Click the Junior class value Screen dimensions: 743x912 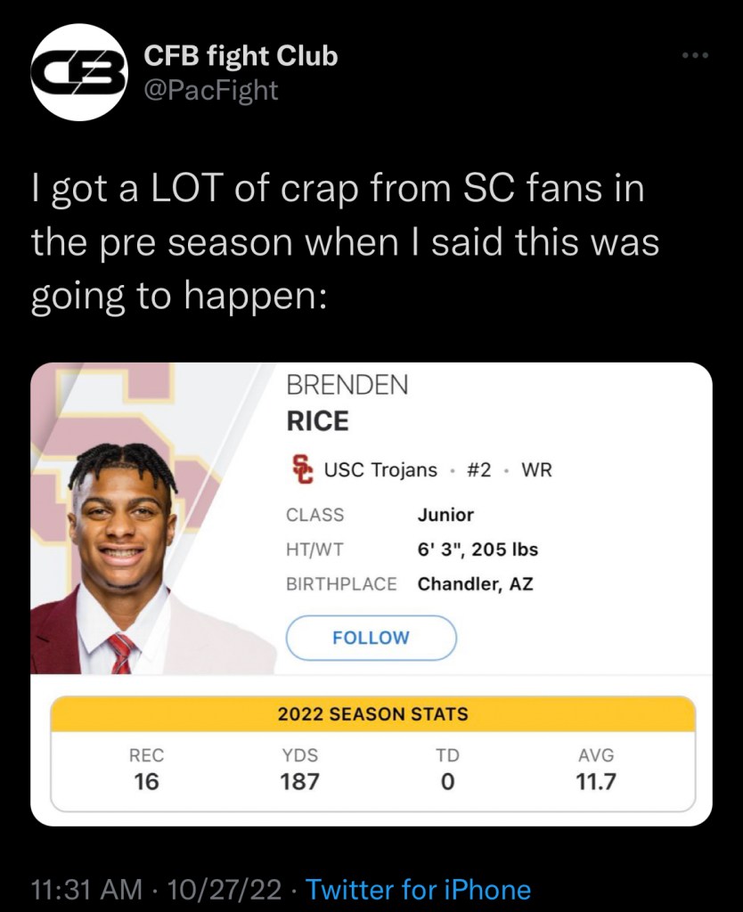click(445, 515)
